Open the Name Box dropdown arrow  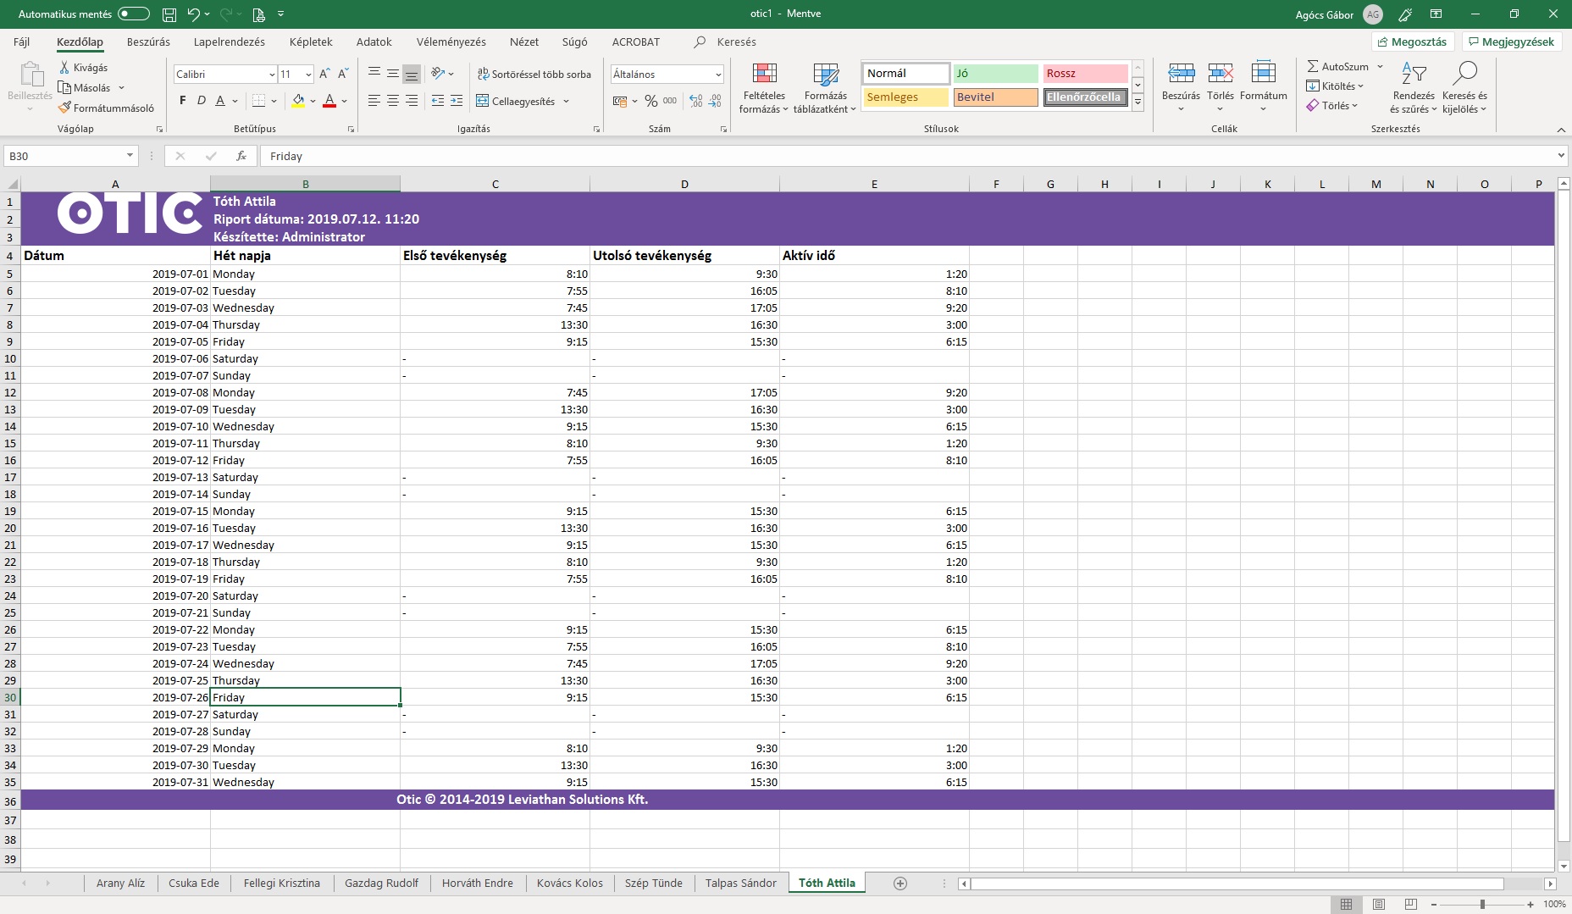(130, 156)
